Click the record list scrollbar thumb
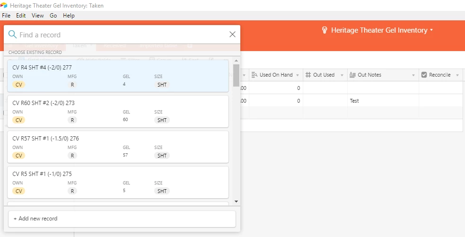Image resolution: width=465 pixels, height=237 pixels. [x=236, y=75]
